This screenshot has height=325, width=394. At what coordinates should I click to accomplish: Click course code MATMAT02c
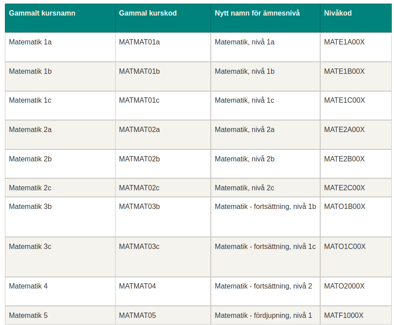tap(139, 188)
